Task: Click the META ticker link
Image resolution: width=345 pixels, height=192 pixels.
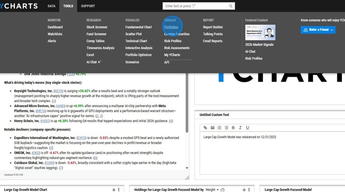Action: 41,111
